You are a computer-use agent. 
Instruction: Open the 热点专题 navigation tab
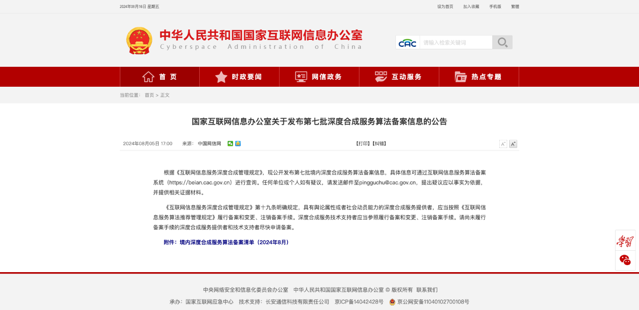(479, 77)
